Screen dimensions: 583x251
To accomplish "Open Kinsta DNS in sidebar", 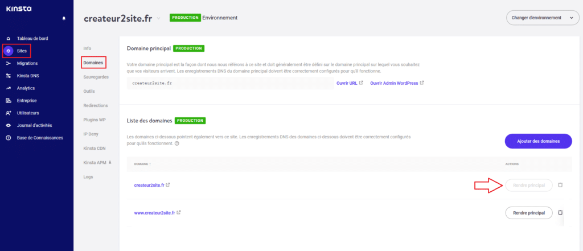I will click(28, 76).
